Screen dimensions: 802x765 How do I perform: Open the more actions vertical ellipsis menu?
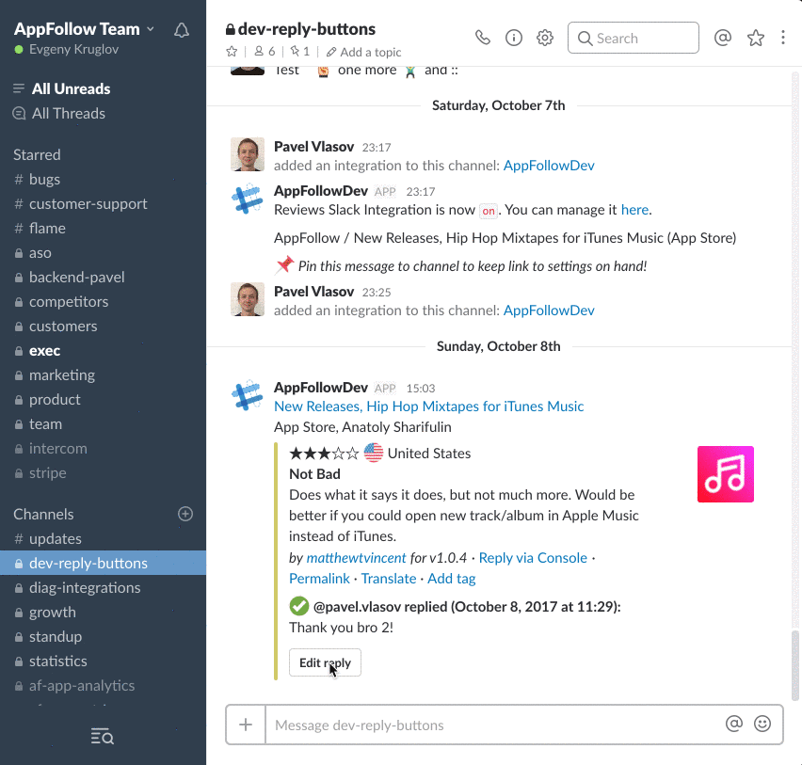pyautogui.click(x=783, y=38)
